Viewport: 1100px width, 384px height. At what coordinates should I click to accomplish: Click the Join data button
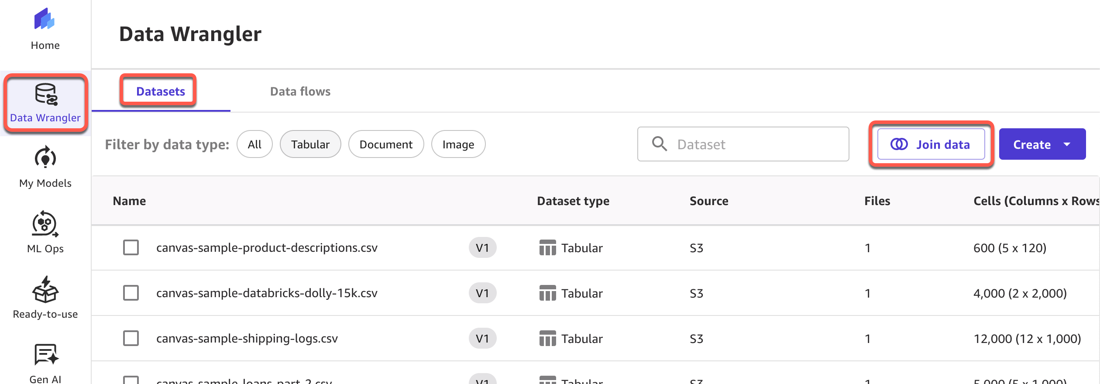point(931,144)
